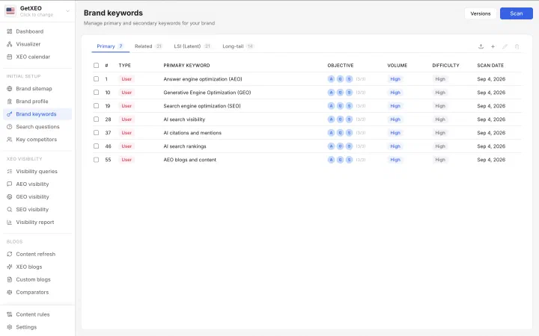
Task: Click the S objective badge for AI search rankings
Action: pos(349,146)
